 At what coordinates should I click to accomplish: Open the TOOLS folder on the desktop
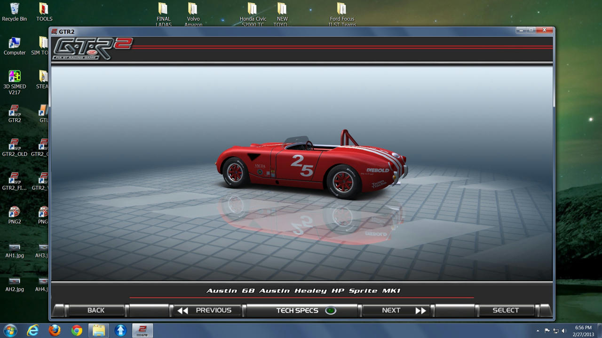tap(44, 12)
